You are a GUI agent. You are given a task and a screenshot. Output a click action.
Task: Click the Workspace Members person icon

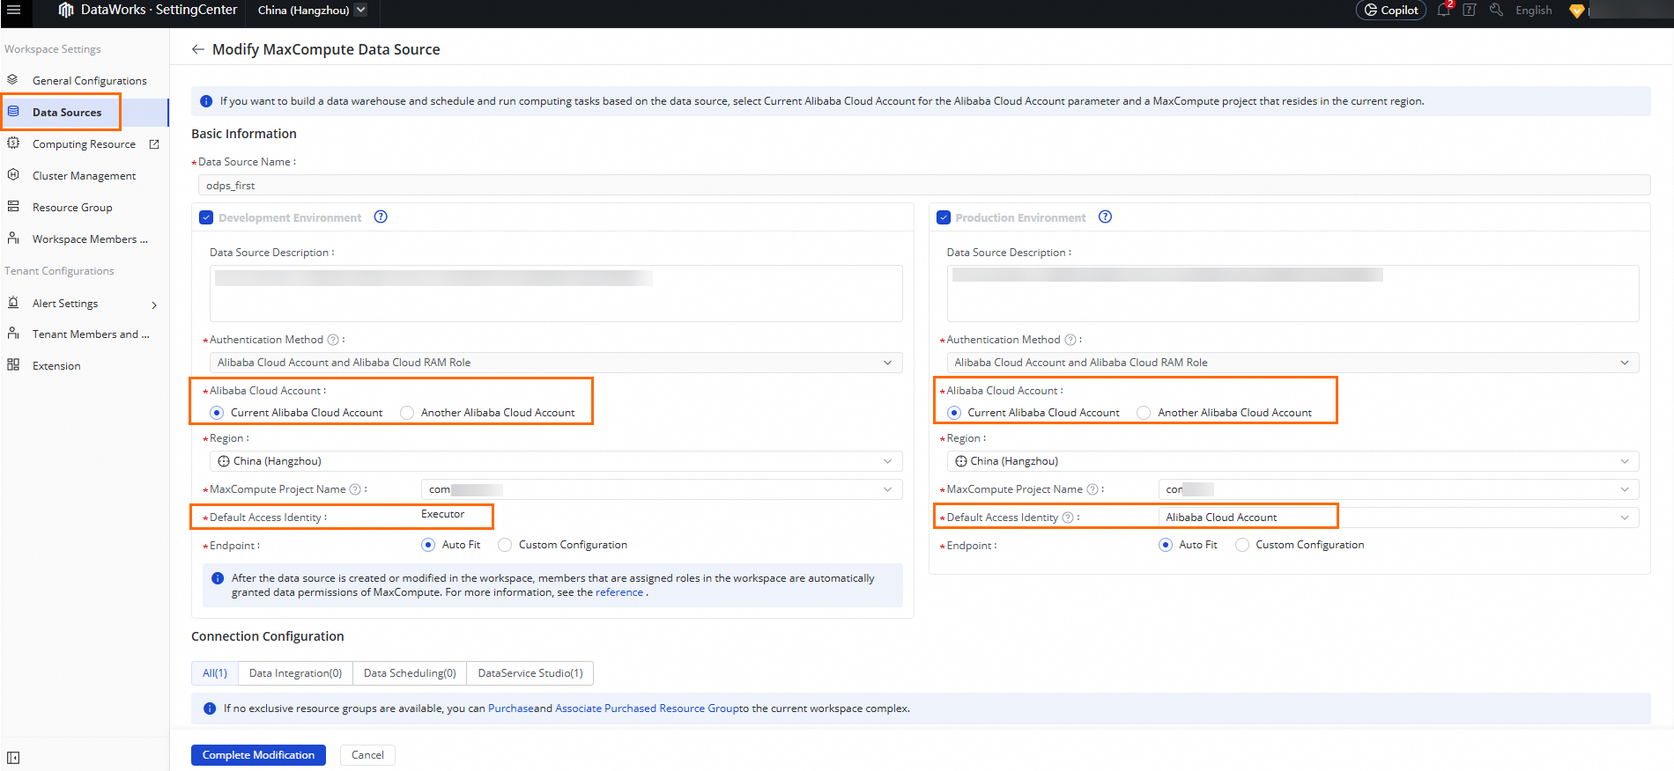coord(13,239)
